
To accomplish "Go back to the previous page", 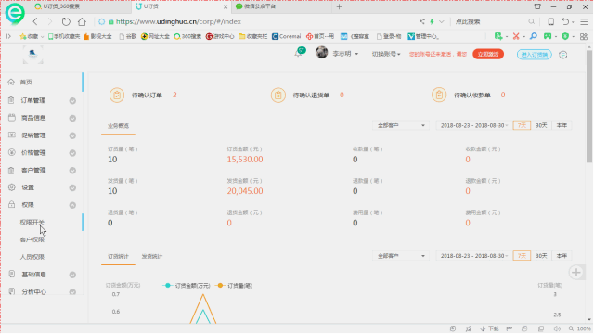I will (35, 21).
